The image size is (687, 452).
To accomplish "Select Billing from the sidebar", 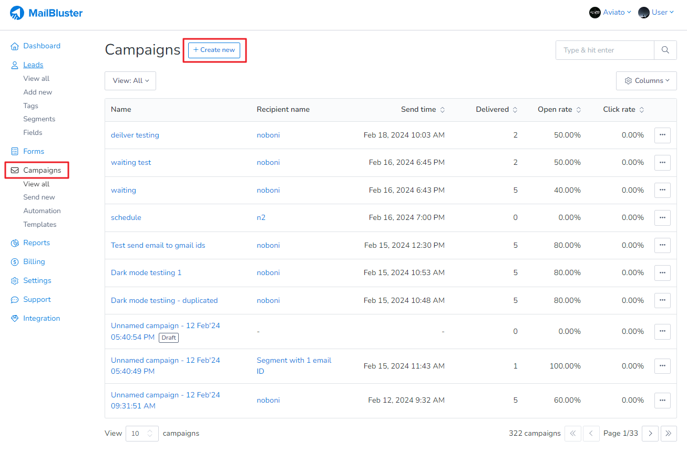I will coord(34,261).
